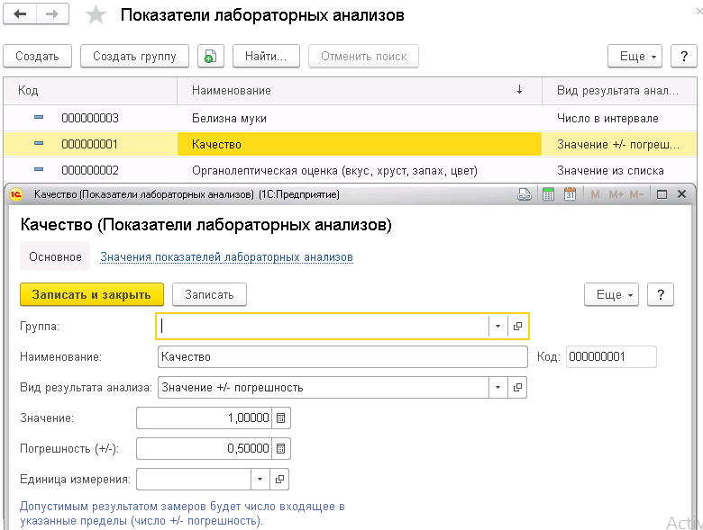Select the Белизна муки row
The height and width of the screenshot is (530, 703).
click(x=230, y=118)
